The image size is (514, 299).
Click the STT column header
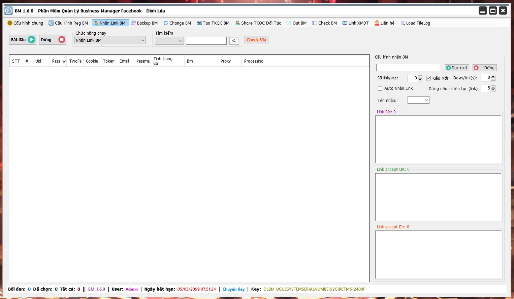16,61
